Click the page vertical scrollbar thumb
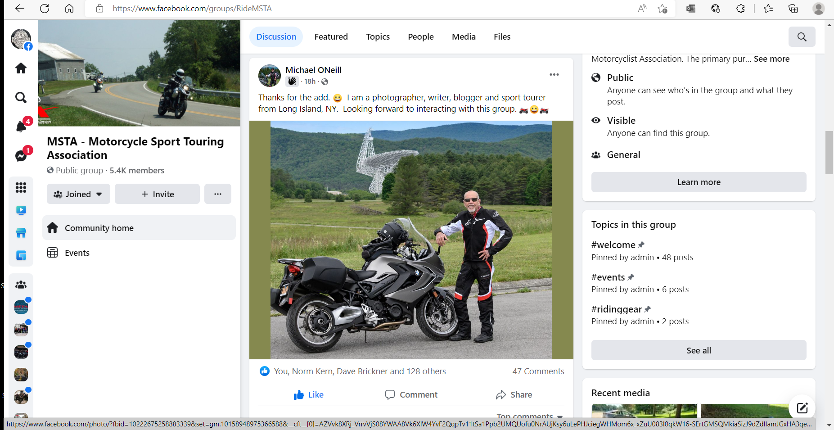The width and height of the screenshot is (834, 430). pyautogui.click(x=829, y=152)
